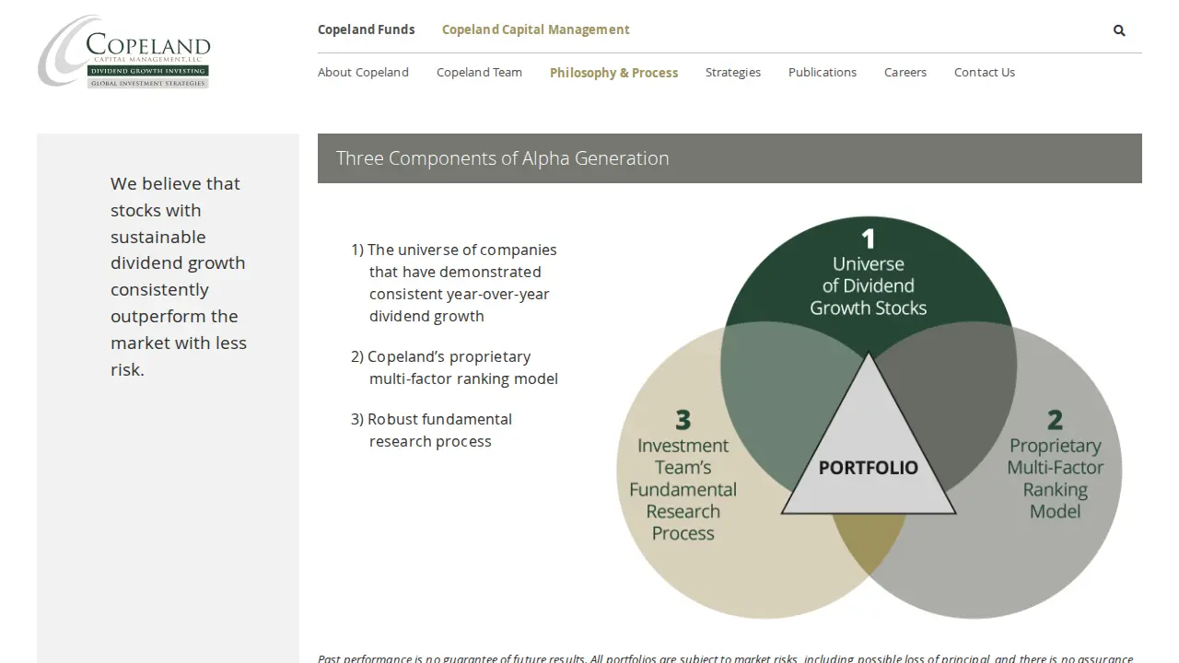Image resolution: width=1179 pixels, height=663 pixels.
Task: Click the Three Components of Alpha Generation heading
Action: click(503, 158)
